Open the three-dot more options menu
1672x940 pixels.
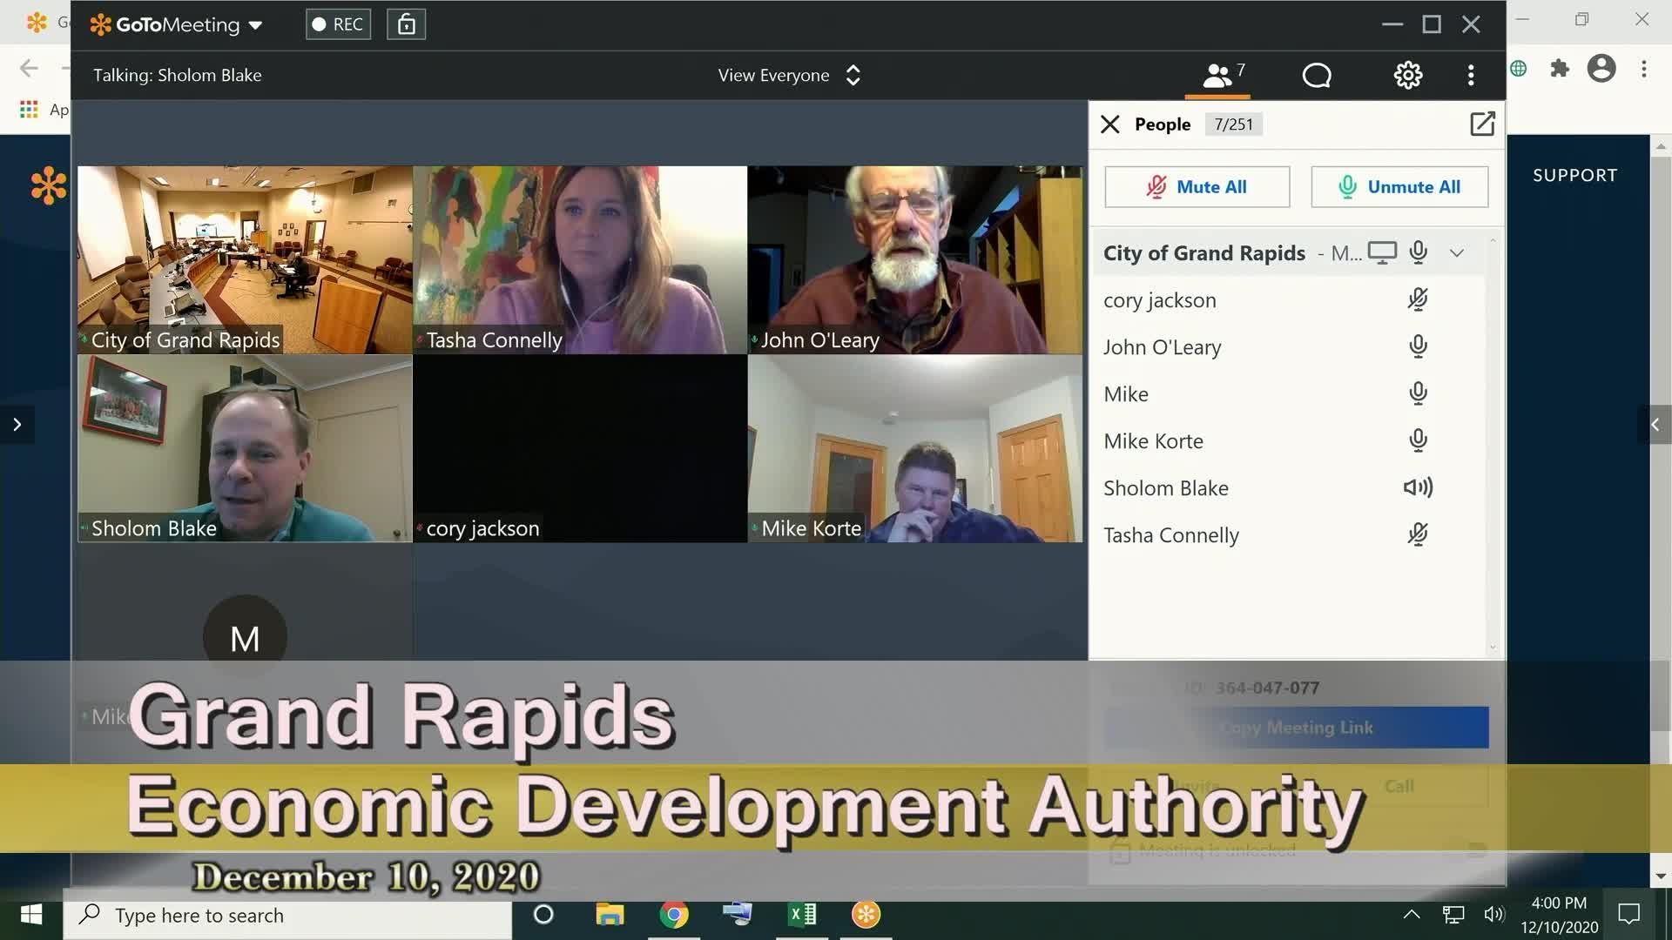1471,76
